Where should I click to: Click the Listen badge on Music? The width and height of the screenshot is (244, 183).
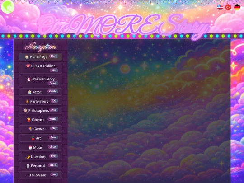pyautogui.click(x=53, y=147)
